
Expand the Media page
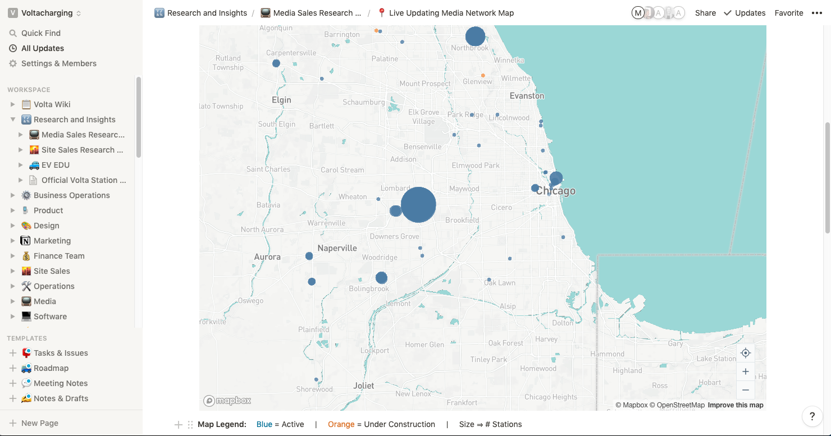pos(13,301)
